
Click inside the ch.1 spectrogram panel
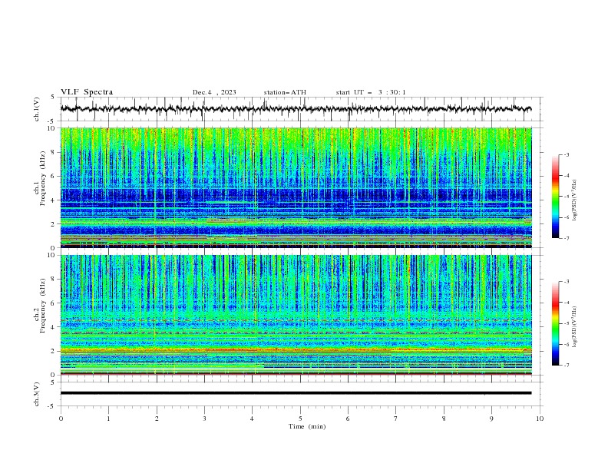pyautogui.click(x=296, y=187)
